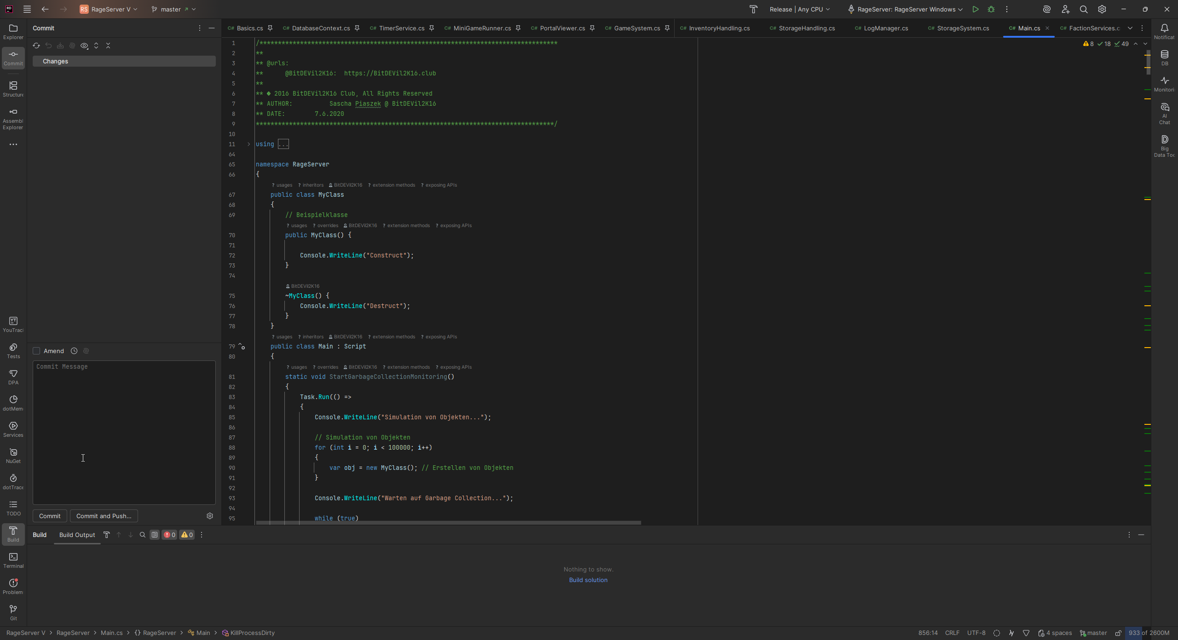Start debugging with the bug icon

991,9
